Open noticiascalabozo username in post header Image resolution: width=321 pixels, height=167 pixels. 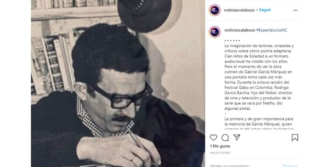pyautogui.click(x=239, y=10)
